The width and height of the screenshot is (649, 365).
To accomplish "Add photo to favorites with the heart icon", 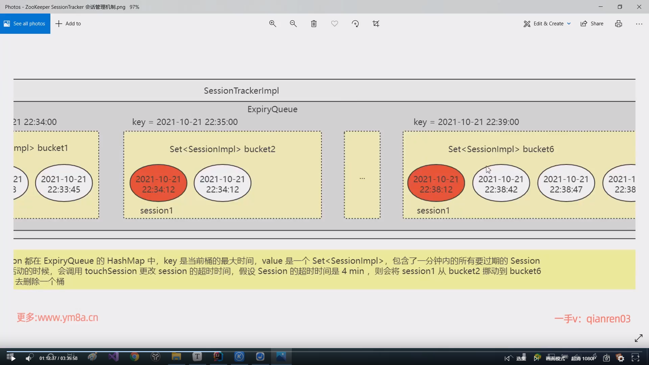I will 334,24.
